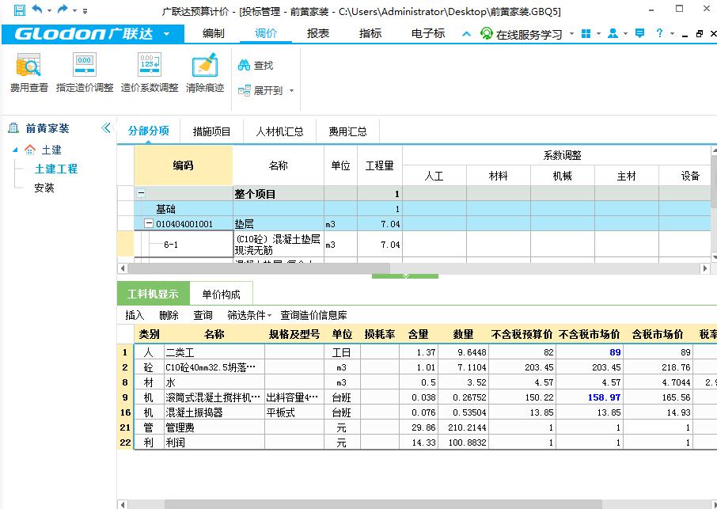
Task: Click the 查询造价信息库 button
Action: point(313,315)
